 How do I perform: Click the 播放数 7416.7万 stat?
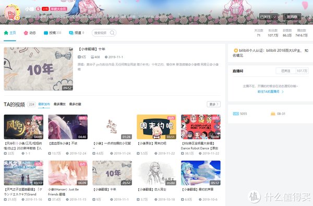point(302,33)
